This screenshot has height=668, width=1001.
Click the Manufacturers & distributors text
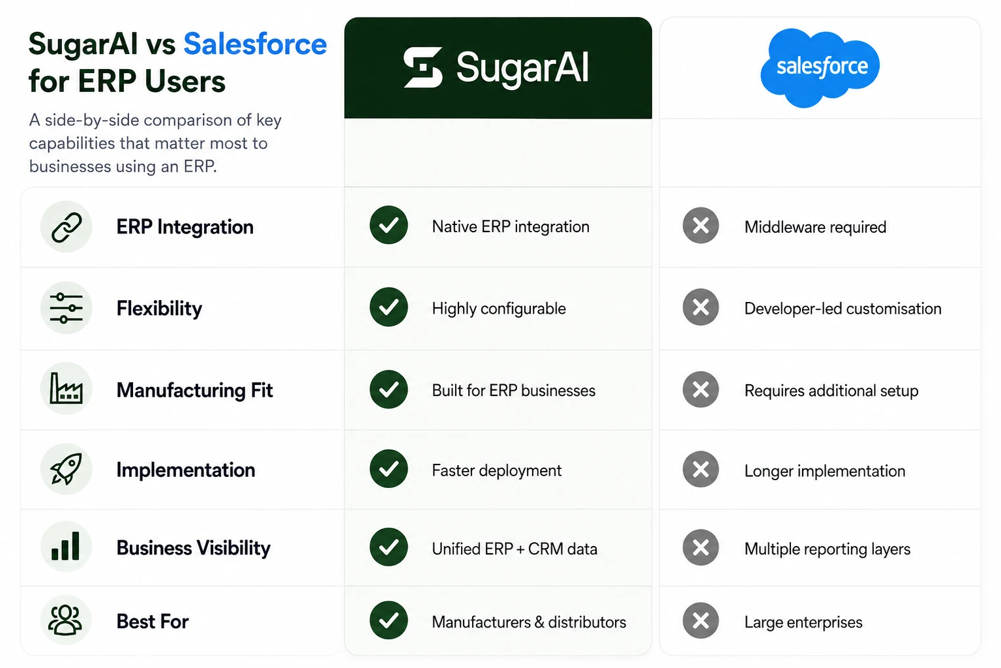pos(529,622)
